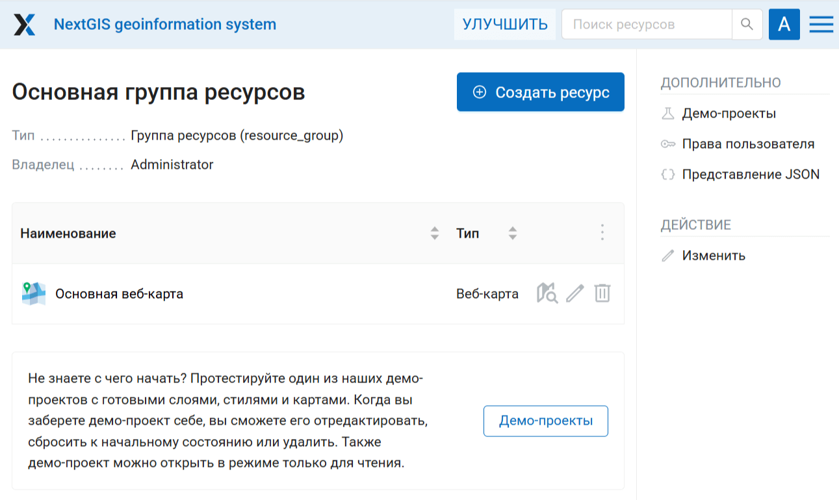Sort table by Тип column
This screenshot has width=839, height=500.
pos(513,234)
